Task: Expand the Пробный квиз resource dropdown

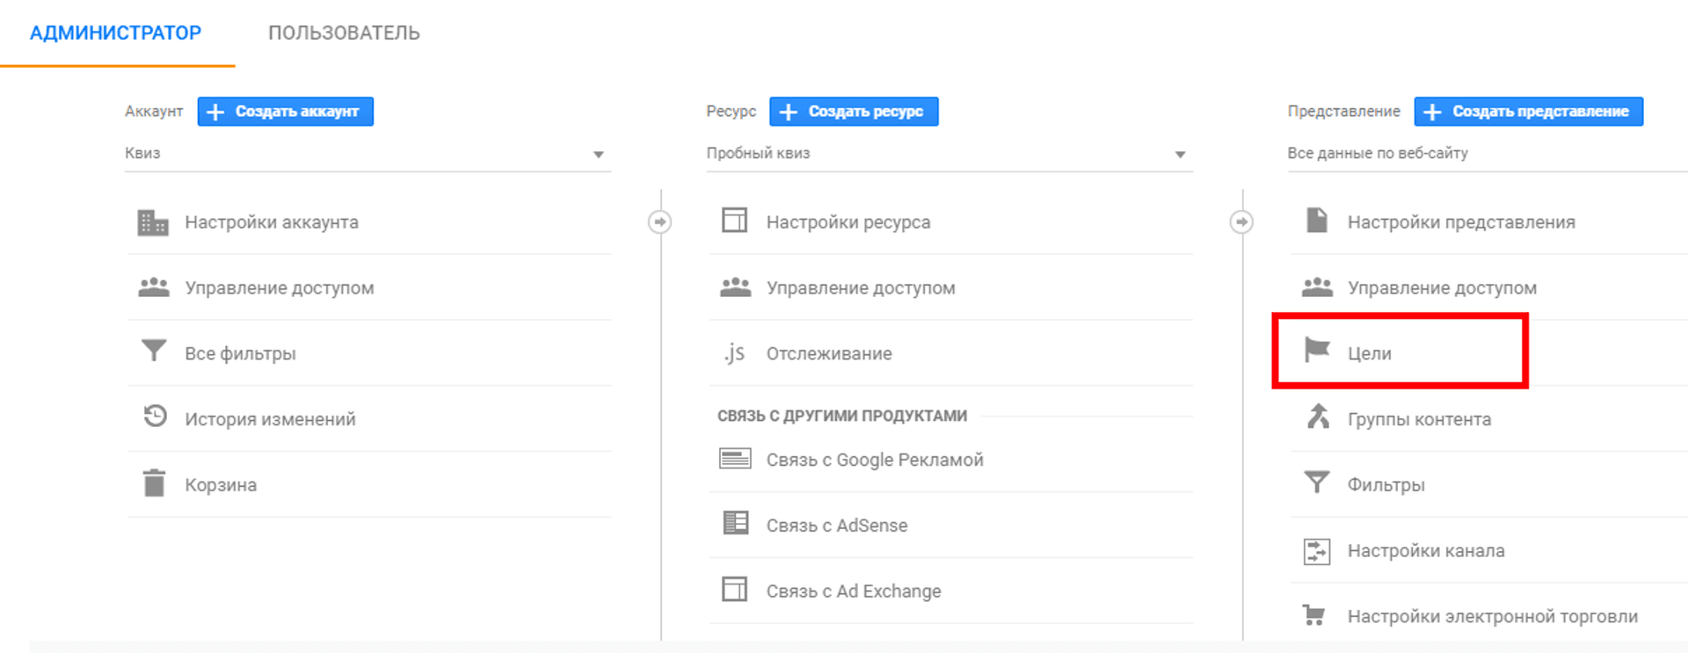Action: (x=1180, y=155)
